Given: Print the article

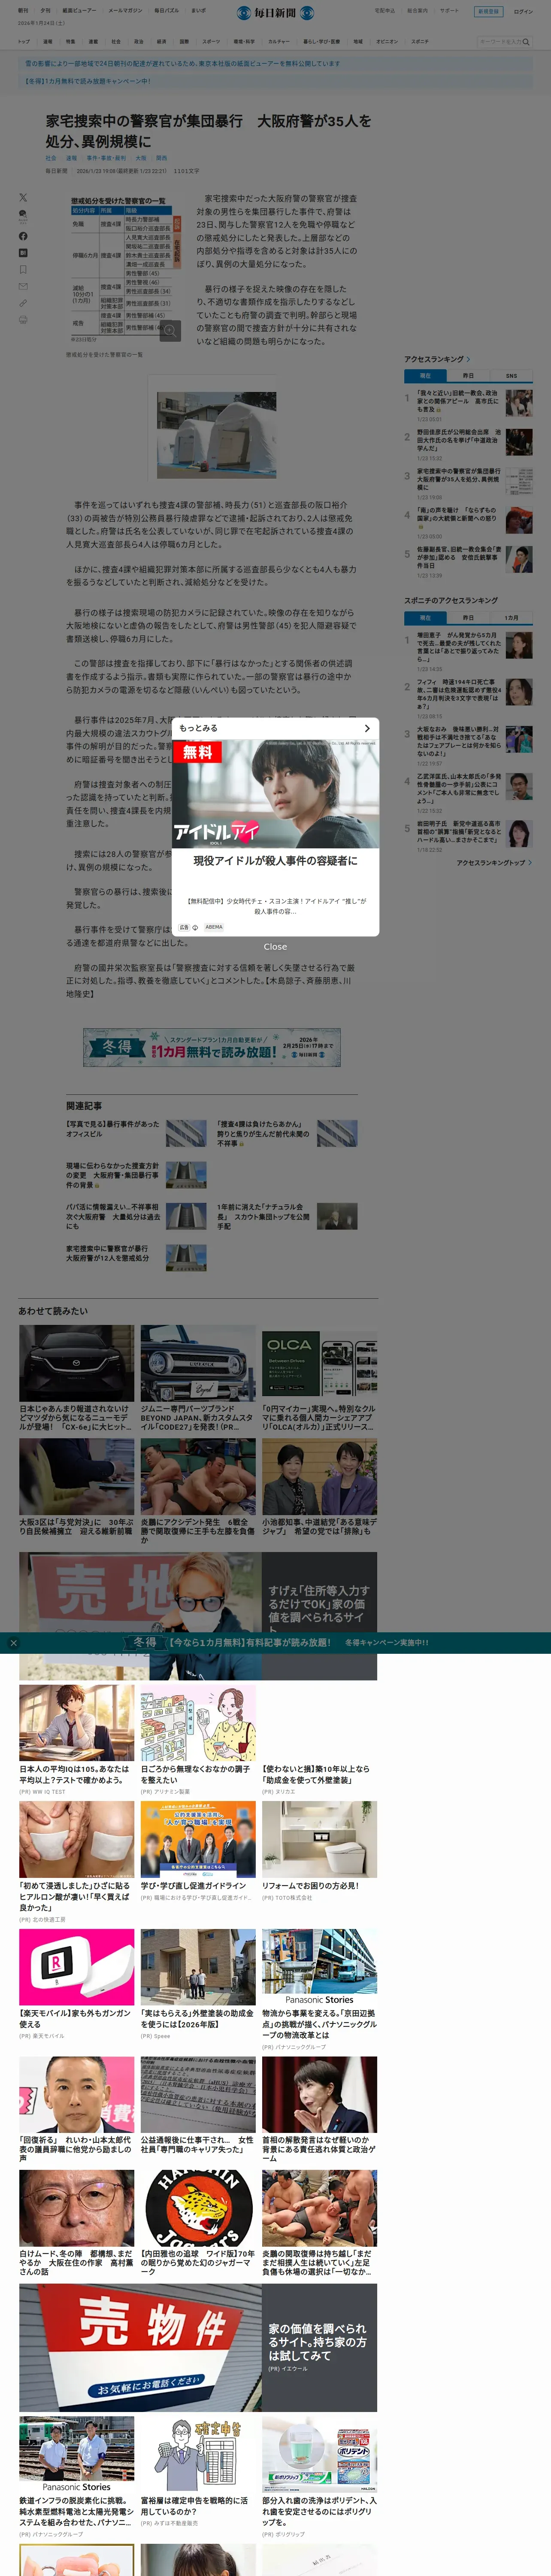Looking at the screenshot, I should [x=23, y=320].
